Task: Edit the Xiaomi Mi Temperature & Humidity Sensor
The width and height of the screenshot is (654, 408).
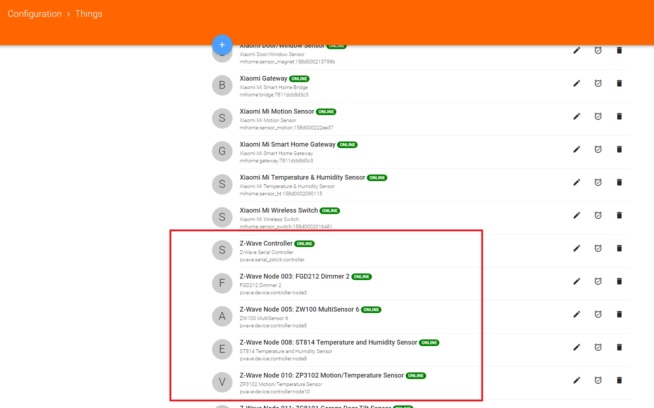Action: (x=577, y=182)
